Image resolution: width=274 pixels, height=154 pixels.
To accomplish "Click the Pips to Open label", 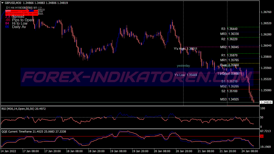I will coord(23,20).
